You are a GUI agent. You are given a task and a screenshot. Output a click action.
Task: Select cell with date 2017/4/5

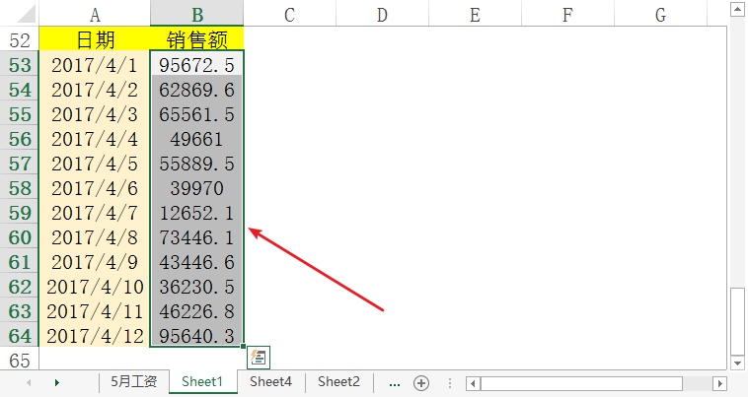pos(95,164)
